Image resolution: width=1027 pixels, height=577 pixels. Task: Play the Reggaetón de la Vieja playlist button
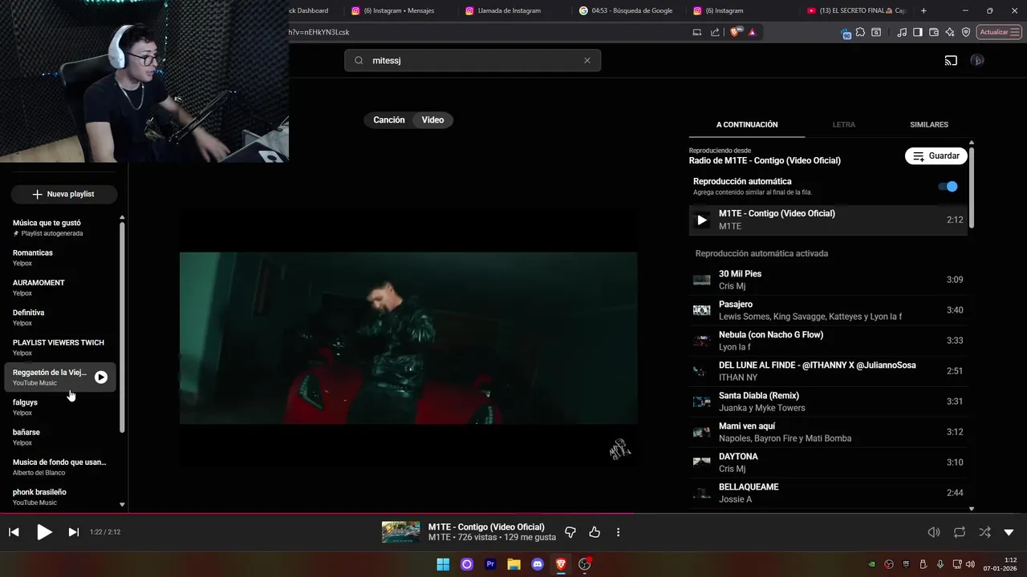pyautogui.click(x=101, y=377)
